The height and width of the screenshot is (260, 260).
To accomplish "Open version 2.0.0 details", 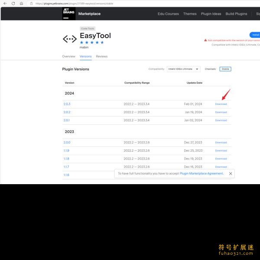I will click(x=67, y=143).
